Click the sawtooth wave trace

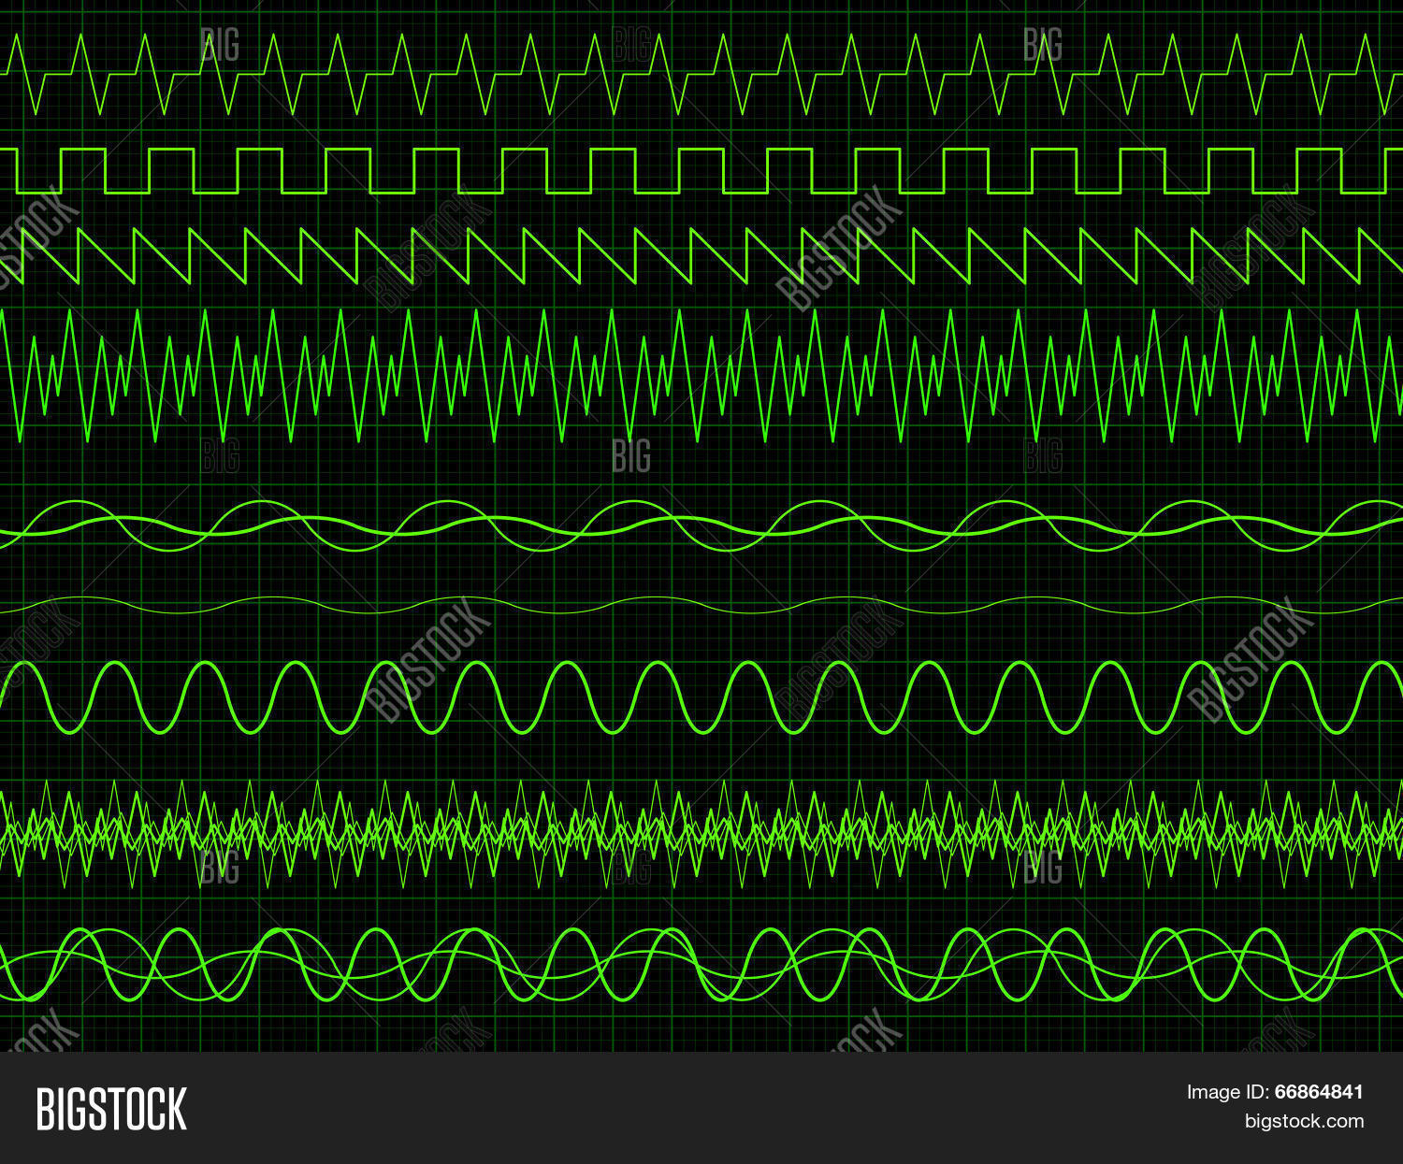click(x=701, y=256)
